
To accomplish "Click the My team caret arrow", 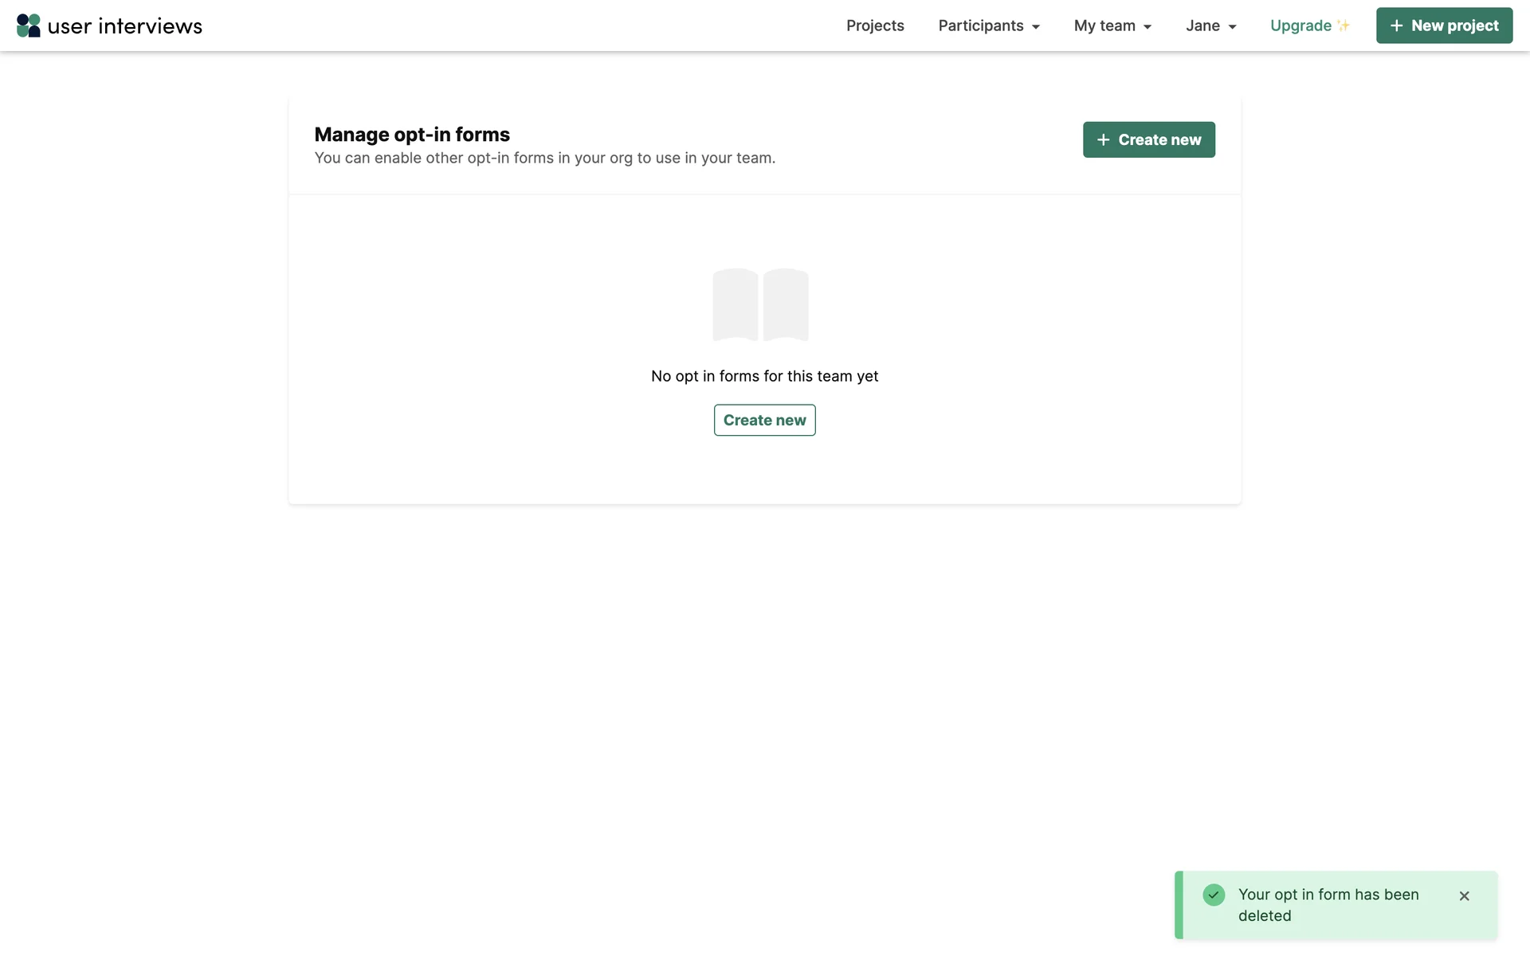I will [x=1147, y=27].
